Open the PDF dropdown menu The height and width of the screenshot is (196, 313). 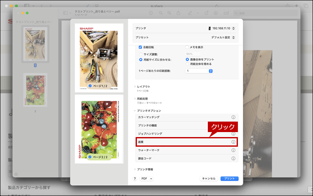[146, 178]
